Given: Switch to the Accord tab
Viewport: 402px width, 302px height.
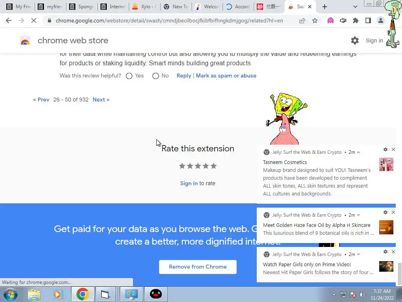Looking at the screenshot, I should [238, 7].
